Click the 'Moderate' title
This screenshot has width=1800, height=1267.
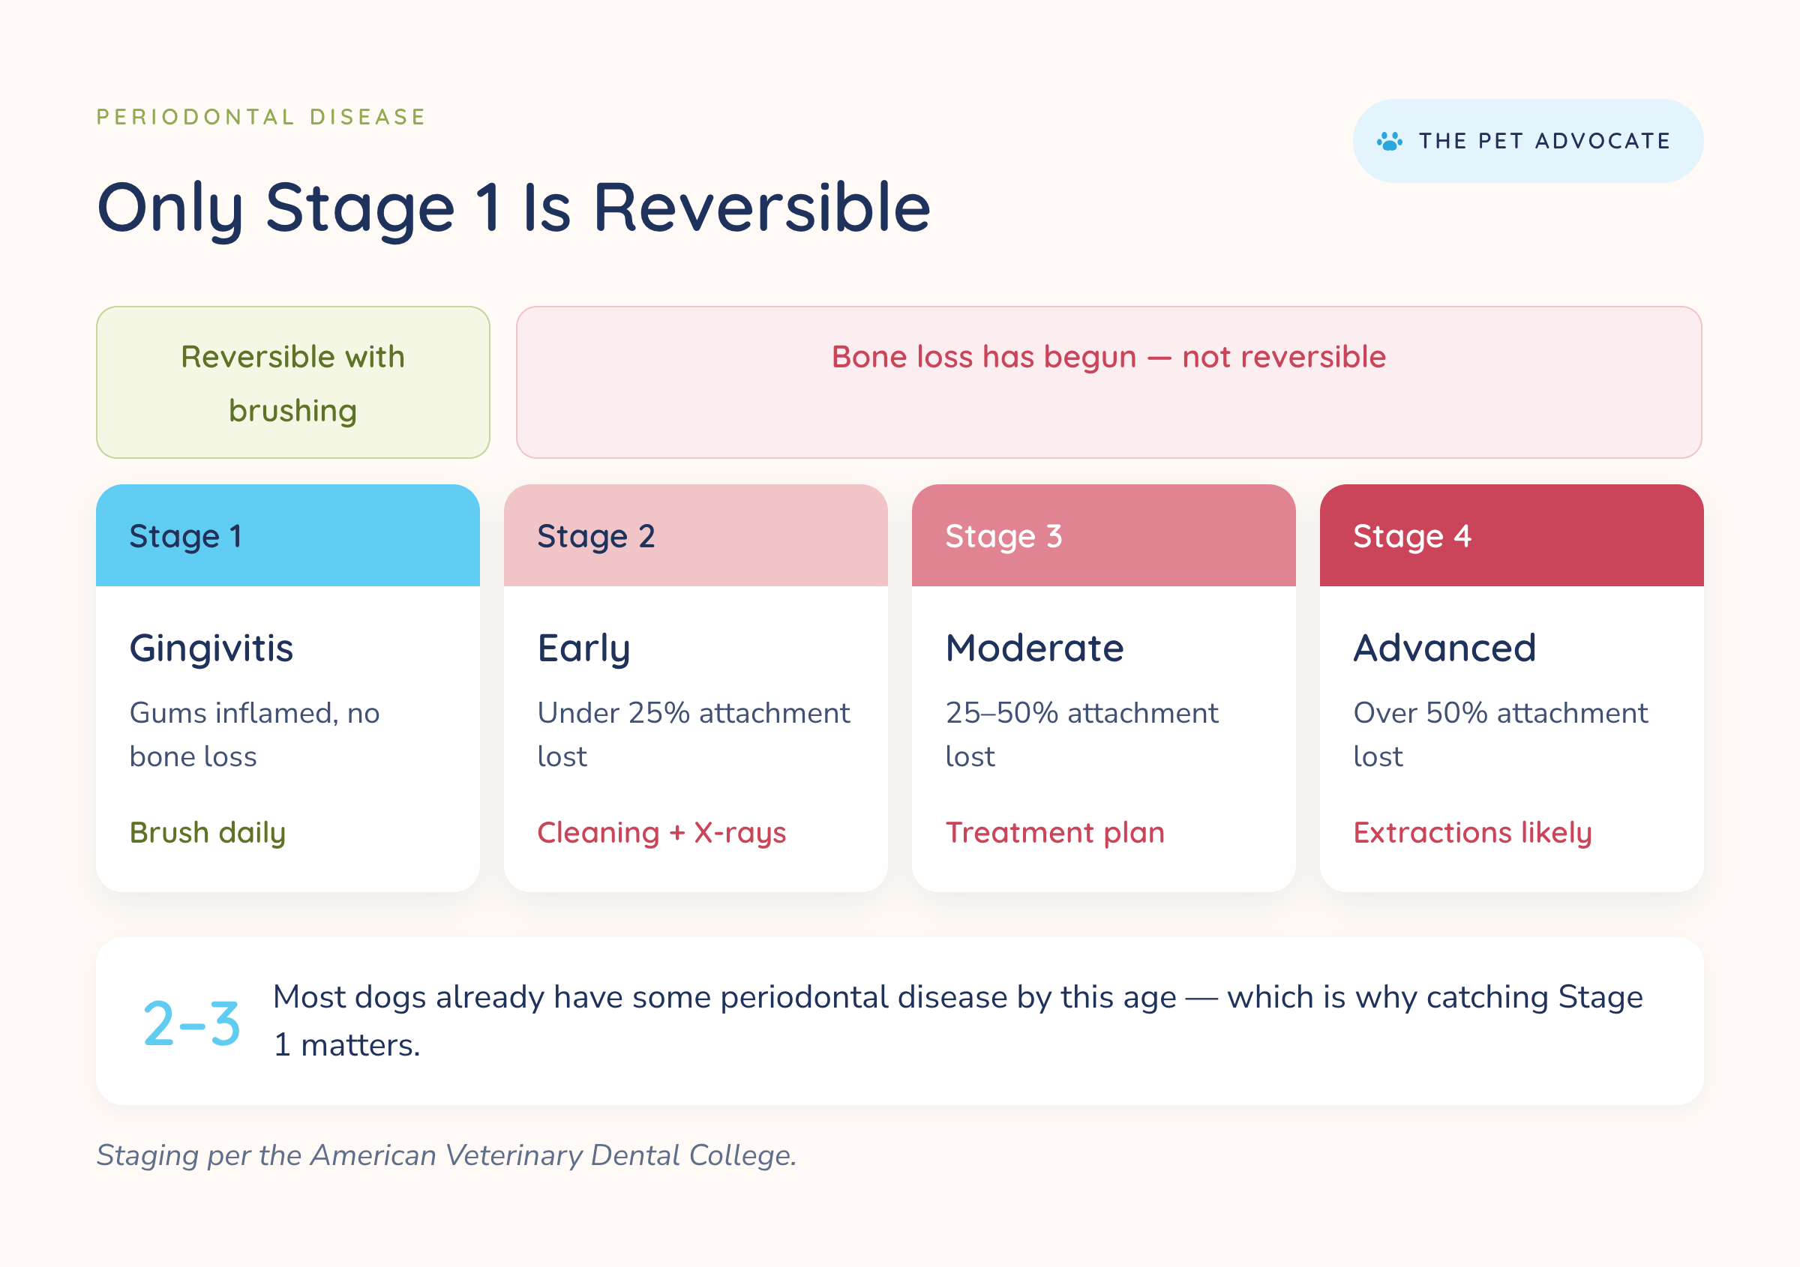pos(1034,648)
